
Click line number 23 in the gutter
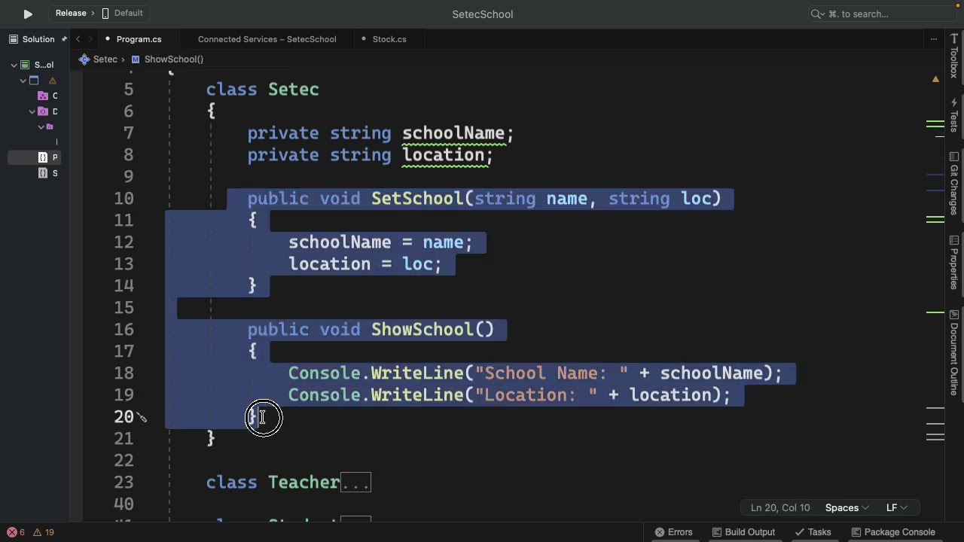tap(124, 483)
